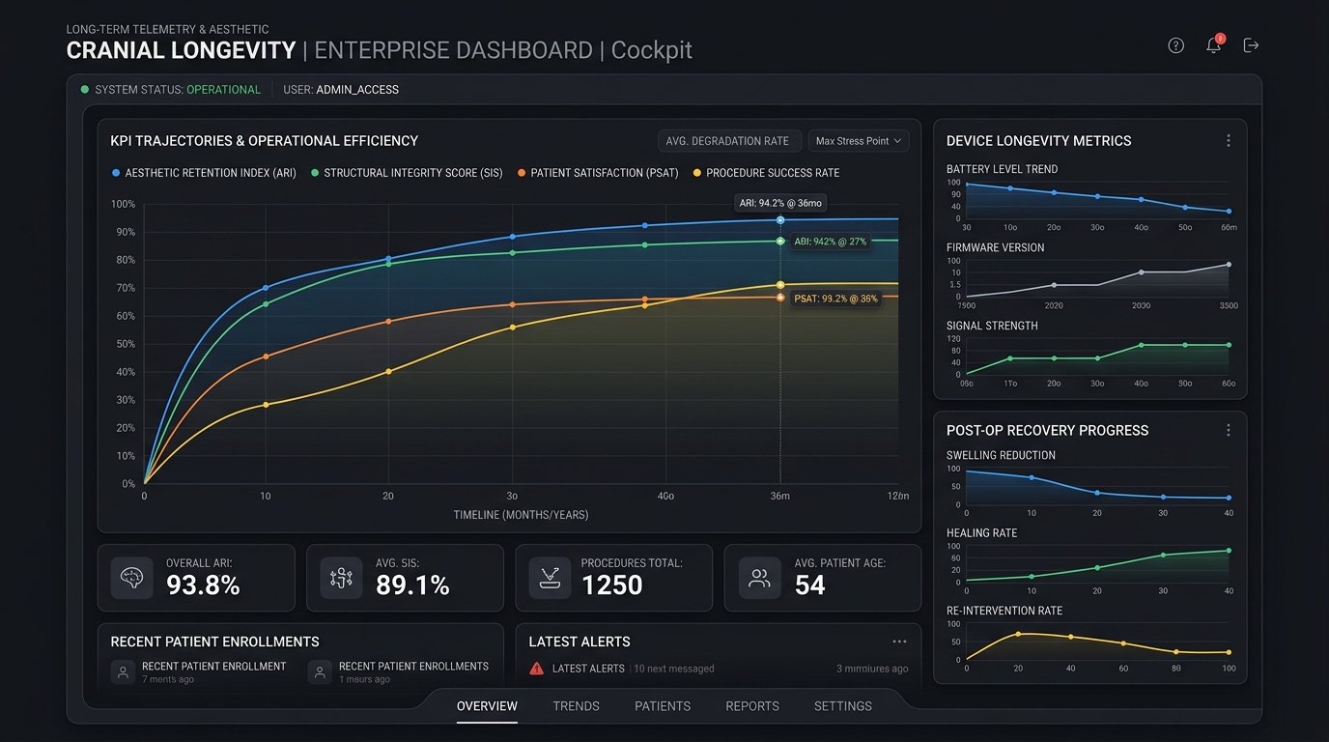Open Post-Op Recovery Progress three-dot menu

click(x=1229, y=431)
